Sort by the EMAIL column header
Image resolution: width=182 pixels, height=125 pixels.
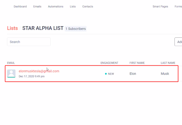(11, 63)
